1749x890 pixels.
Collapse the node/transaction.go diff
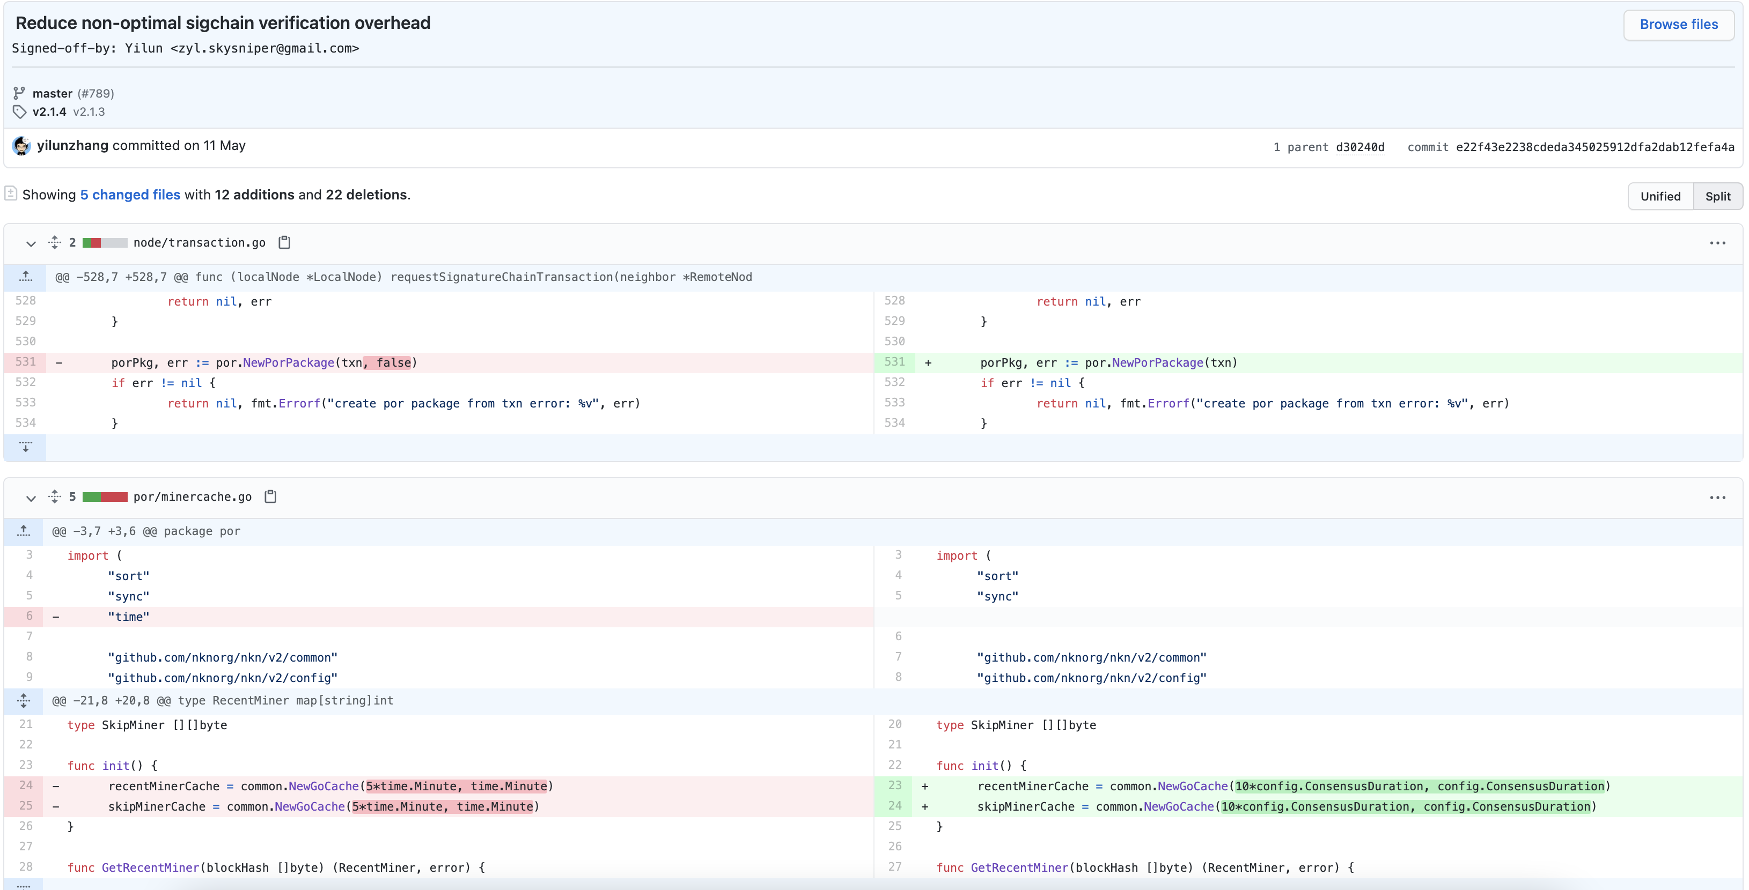[31, 243]
